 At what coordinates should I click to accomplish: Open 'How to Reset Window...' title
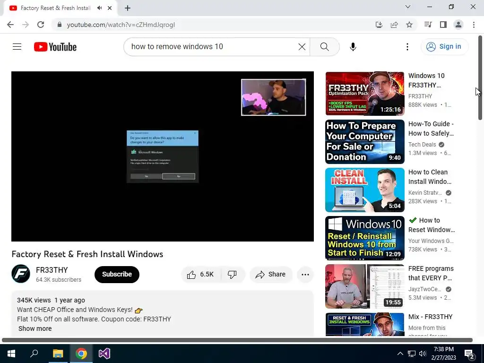click(x=432, y=225)
